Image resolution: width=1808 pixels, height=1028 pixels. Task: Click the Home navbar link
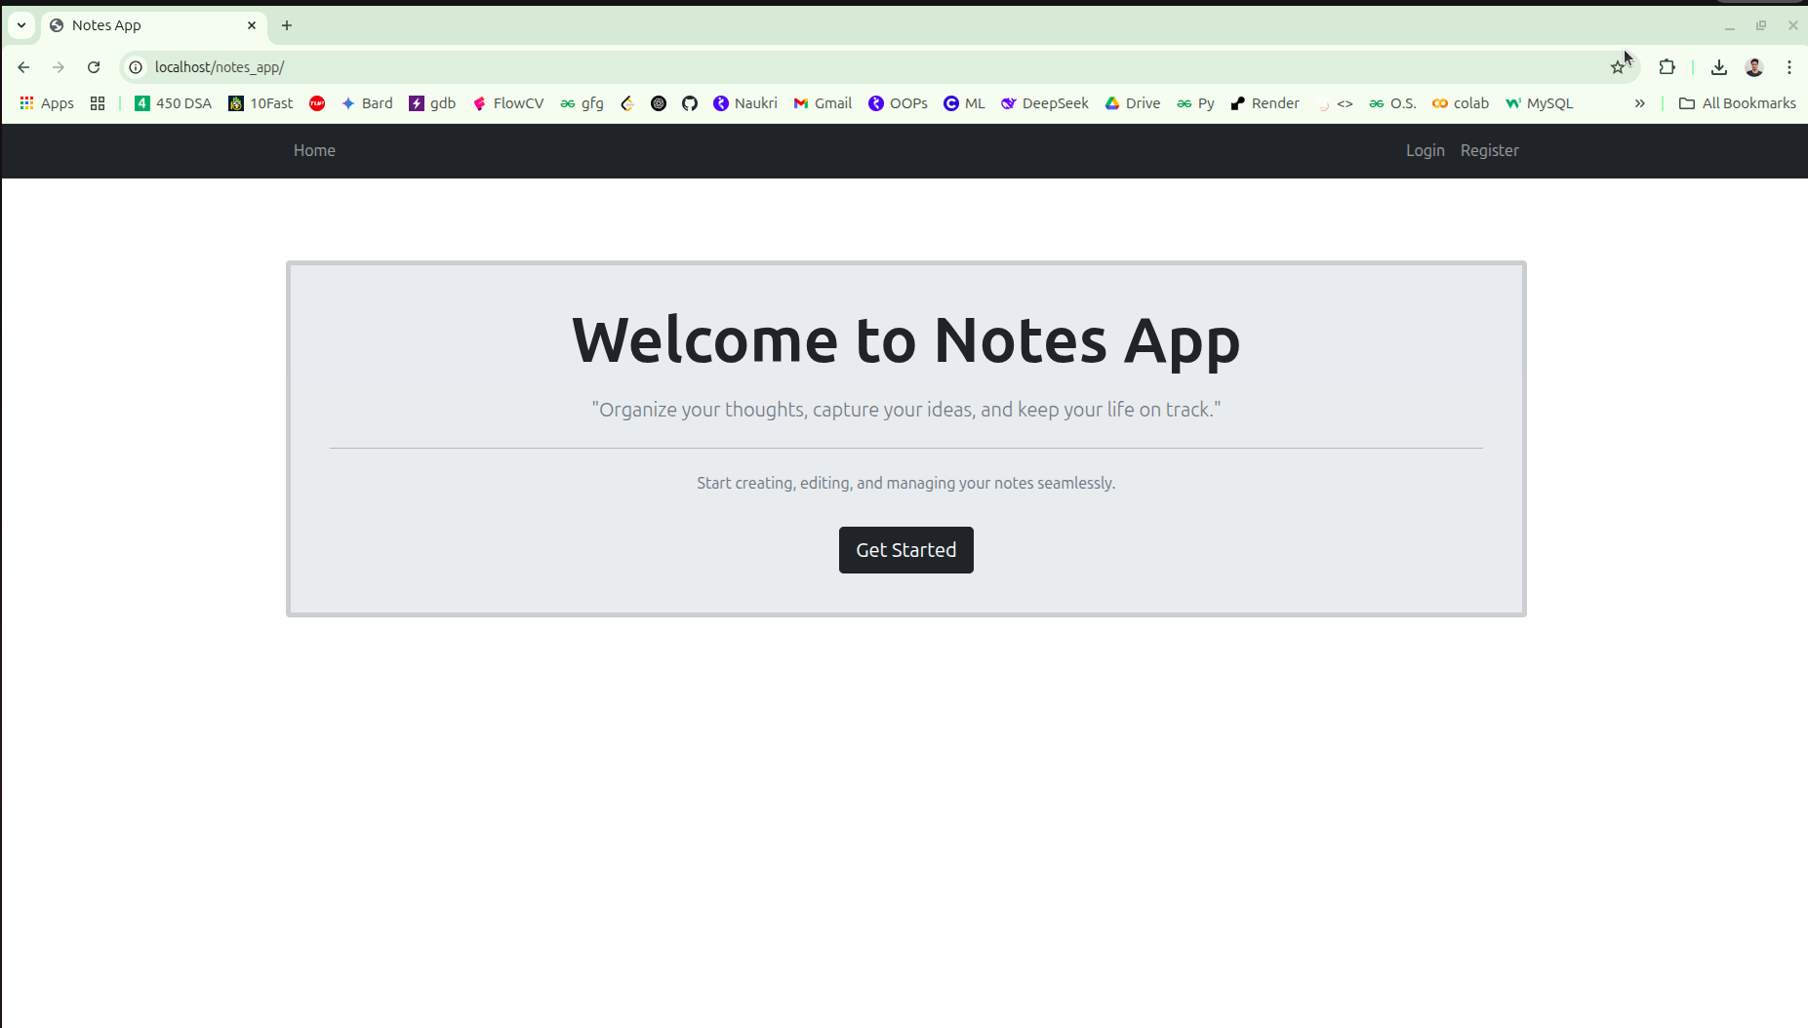[314, 150]
